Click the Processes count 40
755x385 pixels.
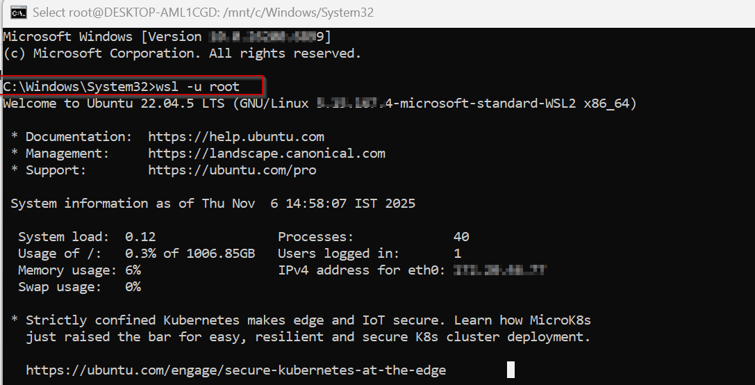coord(461,237)
